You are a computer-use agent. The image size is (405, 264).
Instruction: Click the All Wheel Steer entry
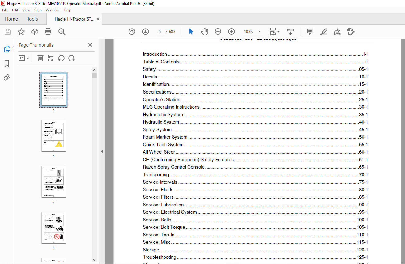pos(255,152)
